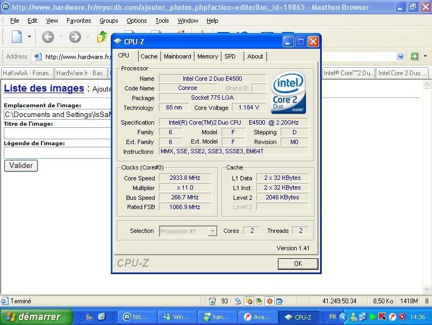Screen dimensions: 432x325
Task: Open the Window menu in Maxthon
Action: point(188,21)
